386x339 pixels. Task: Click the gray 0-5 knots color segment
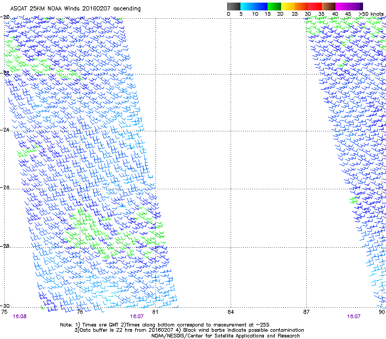[234, 6]
